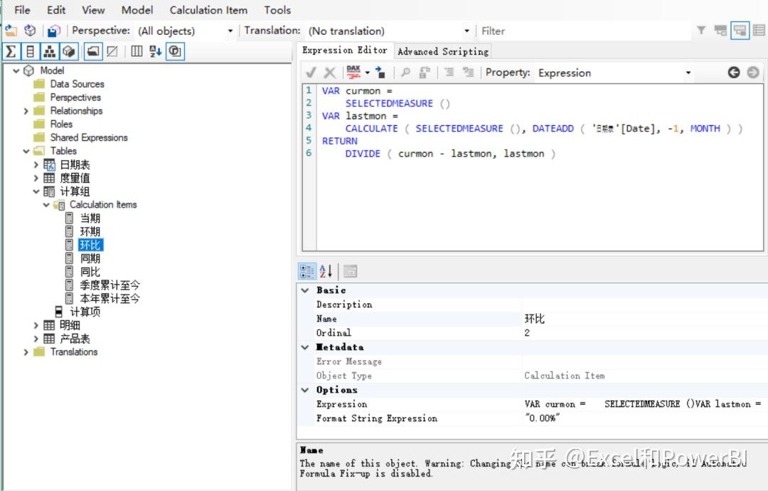The width and height of the screenshot is (768, 491).
Task: Sort property grid alphabetically
Action: [326, 271]
